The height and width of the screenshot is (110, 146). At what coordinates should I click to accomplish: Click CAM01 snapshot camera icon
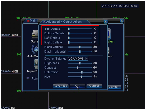(16, 35)
